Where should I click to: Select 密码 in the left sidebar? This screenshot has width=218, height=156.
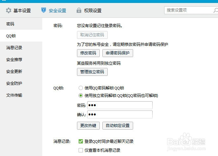pyautogui.click(x=21, y=24)
